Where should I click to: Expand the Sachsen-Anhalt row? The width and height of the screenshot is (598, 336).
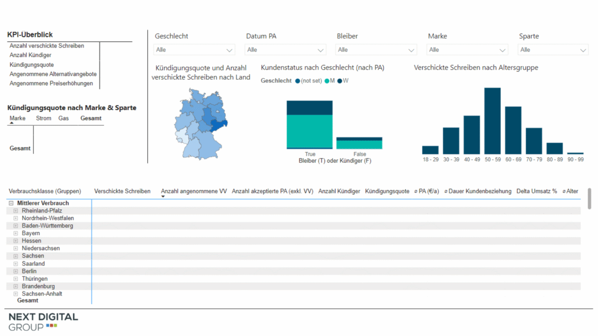click(15, 294)
